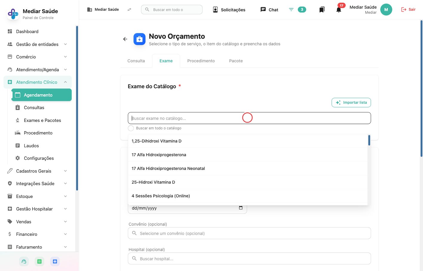The image size is (423, 271).
Task: Click the green document icon at sidebar bottom
Action: click(39, 261)
